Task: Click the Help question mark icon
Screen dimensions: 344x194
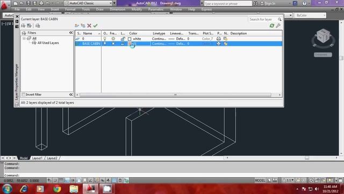Action: 304,3
